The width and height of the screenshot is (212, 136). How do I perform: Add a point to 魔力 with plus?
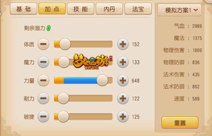123,62
